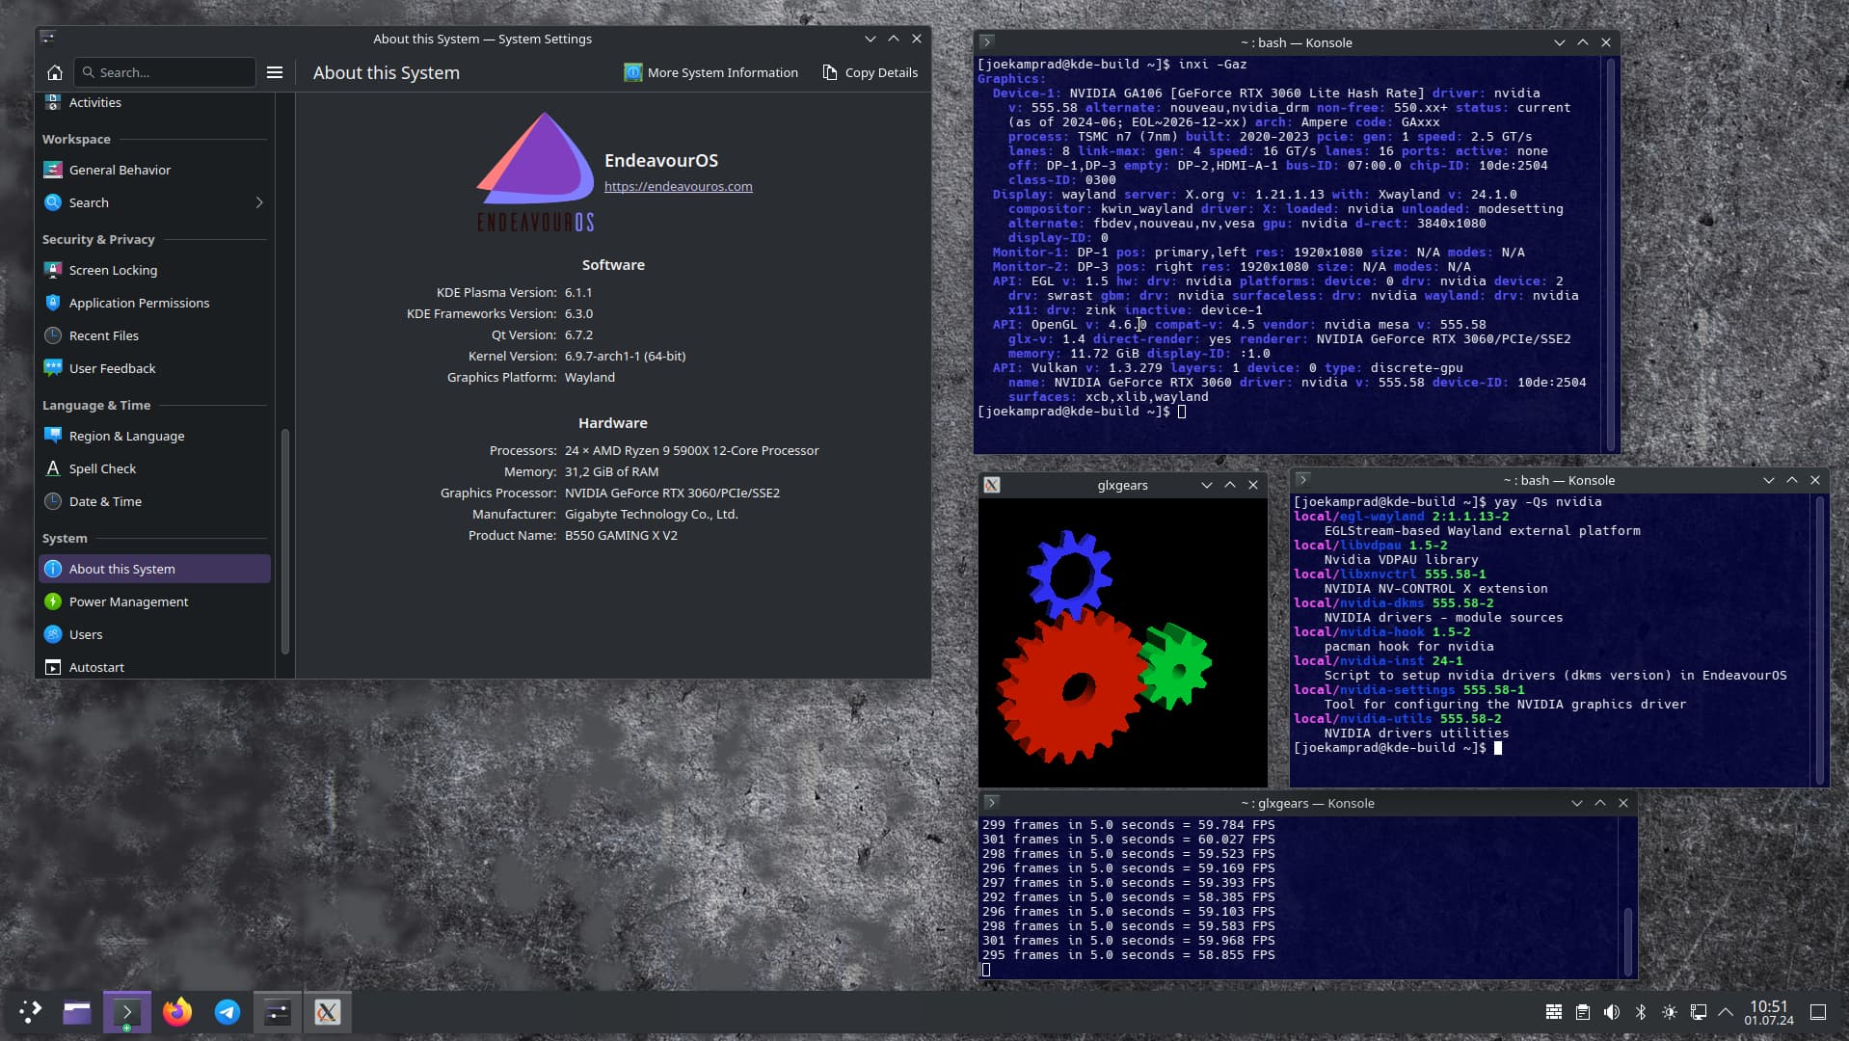The width and height of the screenshot is (1849, 1041).
Task: Switch to System Settings taskbar entry
Action: [x=278, y=1012]
